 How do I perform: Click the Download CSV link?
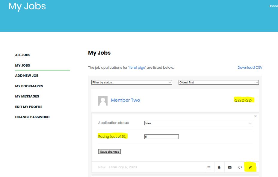(250, 67)
